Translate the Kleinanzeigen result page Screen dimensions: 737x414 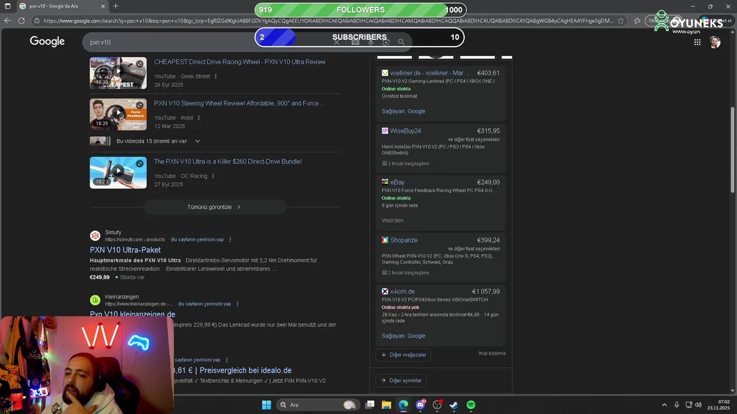pyautogui.click(x=204, y=304)
